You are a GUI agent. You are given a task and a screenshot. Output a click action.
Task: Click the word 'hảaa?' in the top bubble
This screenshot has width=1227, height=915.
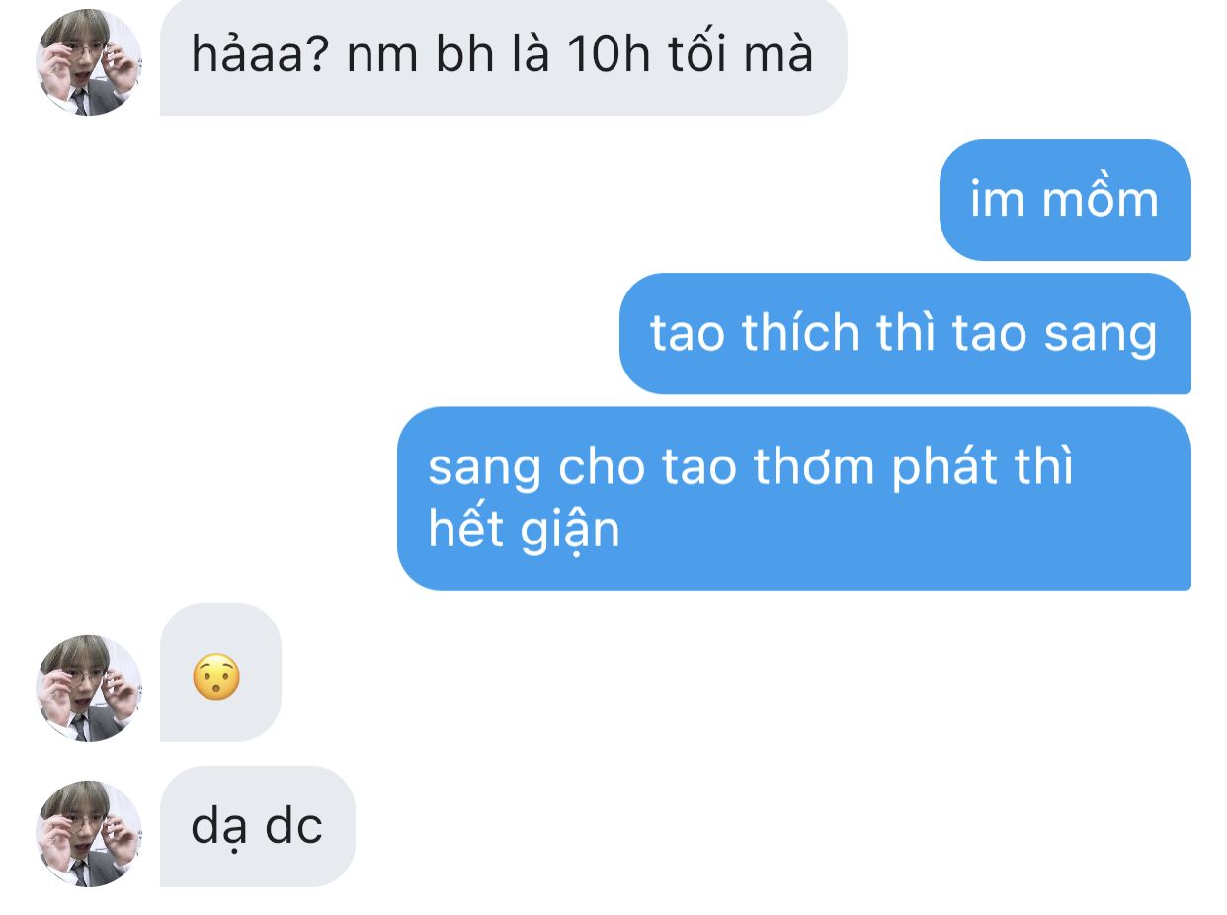pos(259,57)
